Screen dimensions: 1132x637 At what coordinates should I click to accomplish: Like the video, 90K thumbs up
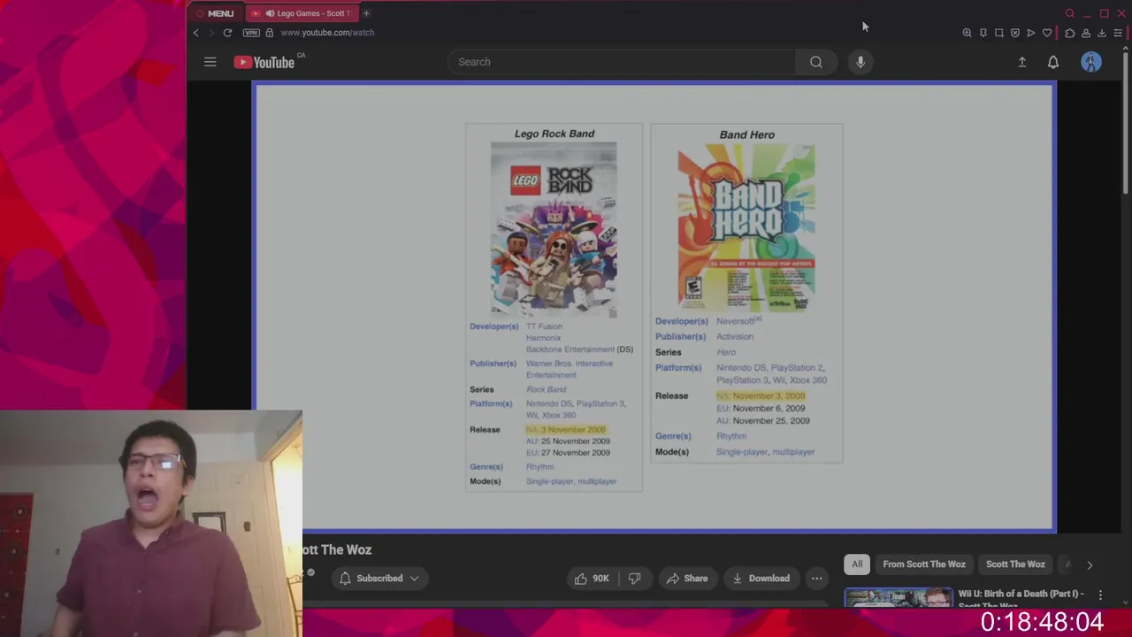pyautogui.click(x=592, y=579)
